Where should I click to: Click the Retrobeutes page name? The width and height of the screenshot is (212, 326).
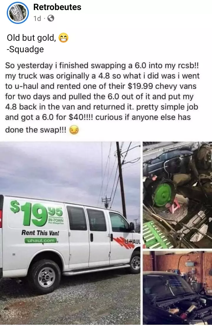point(57,7)
